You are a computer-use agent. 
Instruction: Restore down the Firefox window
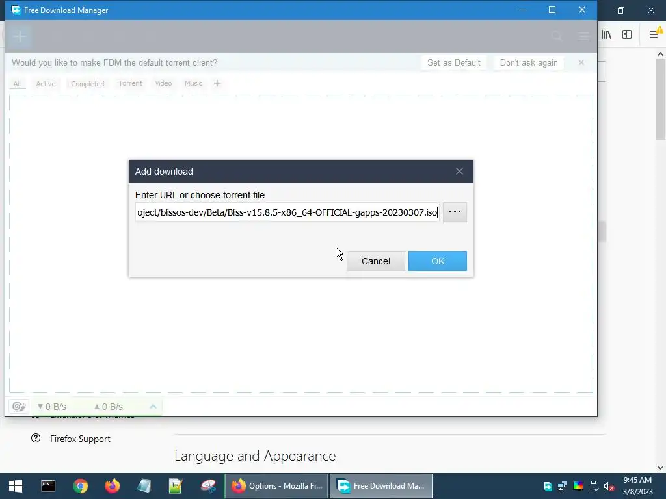coord(621,10)
